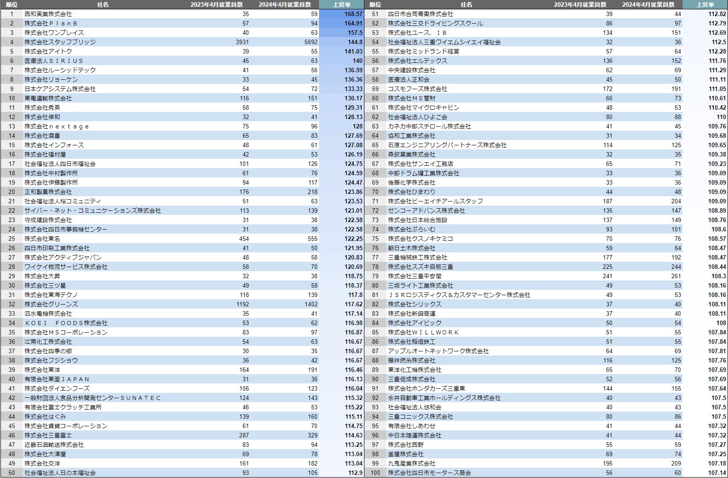
Task: Click カネカ中部スチロール株式会社
Action: (429, 126)
